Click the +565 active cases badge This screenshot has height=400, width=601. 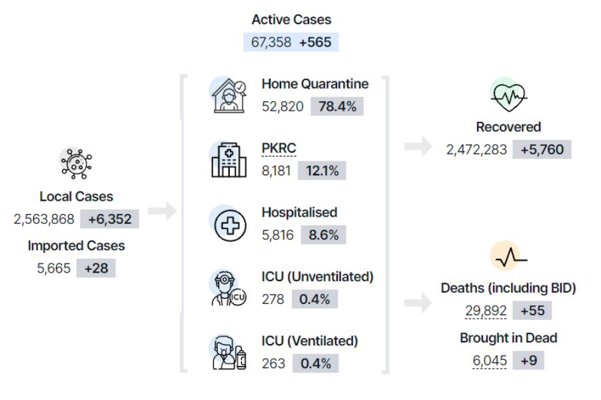coord(315,42)
